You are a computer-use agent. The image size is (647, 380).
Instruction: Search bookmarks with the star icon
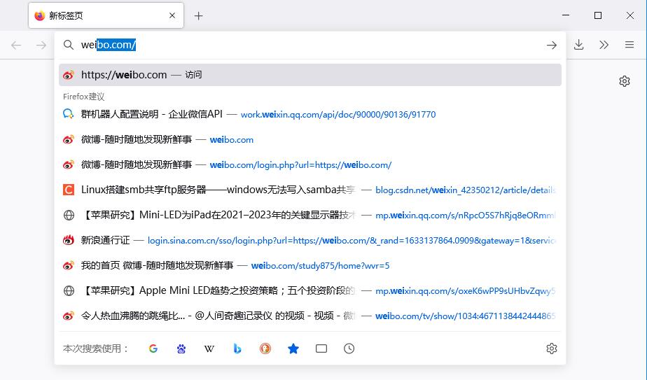tap(293, 349)
